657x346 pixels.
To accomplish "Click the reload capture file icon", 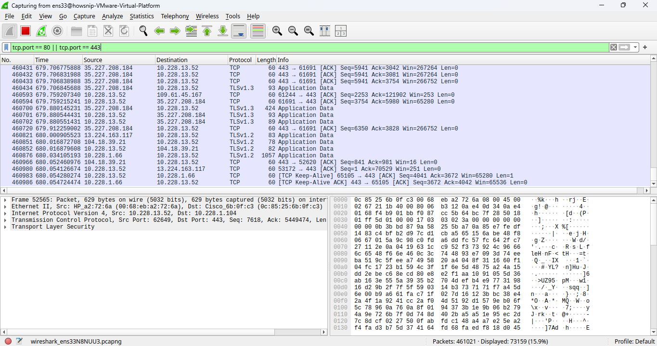I will pyautogui.click(x=124, y=31).
